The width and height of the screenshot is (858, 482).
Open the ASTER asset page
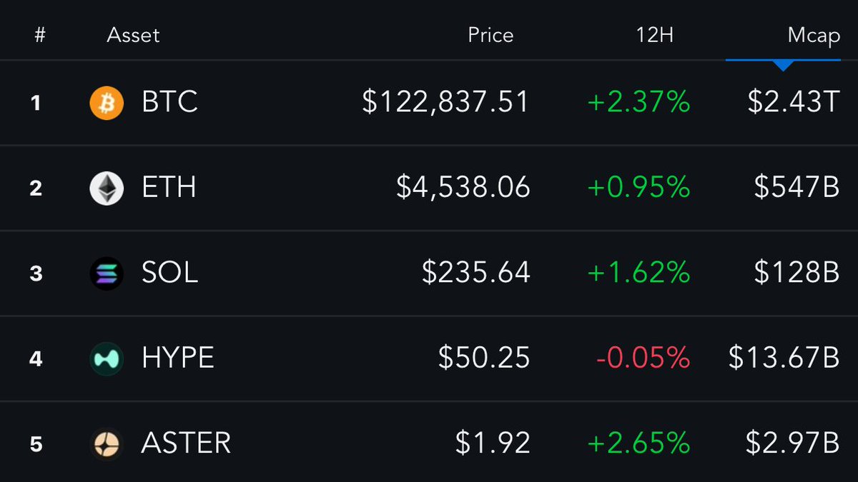click(x=187, y=443)
